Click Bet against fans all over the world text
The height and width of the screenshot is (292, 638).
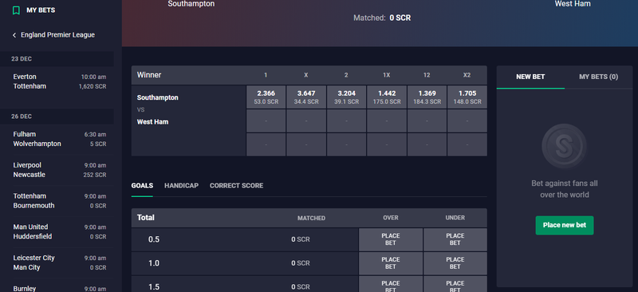pyautogui.click(x=565, y=189)
